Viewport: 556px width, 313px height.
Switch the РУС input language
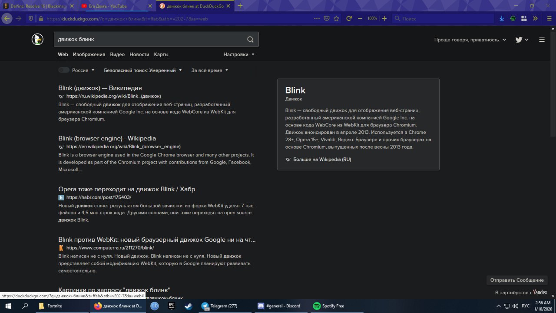526,306
